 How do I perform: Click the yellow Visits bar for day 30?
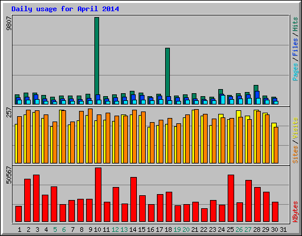coord(273,143)
